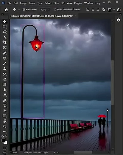Go to the Home screen

click(x=6, y=10)
